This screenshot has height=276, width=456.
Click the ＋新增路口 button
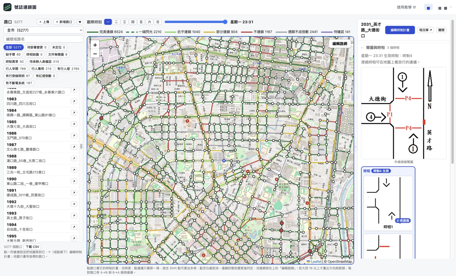(x=64, y=22)
